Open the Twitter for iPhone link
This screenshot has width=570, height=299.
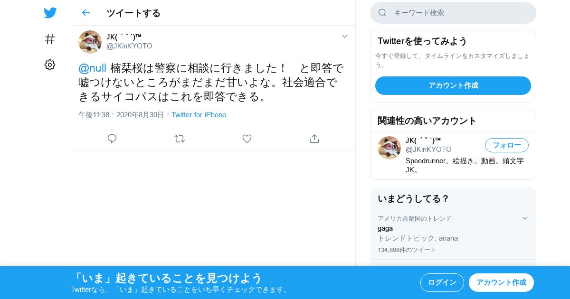(199, 115)
